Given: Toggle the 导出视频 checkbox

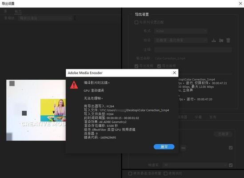Looking at the screenshot, I should pyautogui.click(x=136, y=66).
